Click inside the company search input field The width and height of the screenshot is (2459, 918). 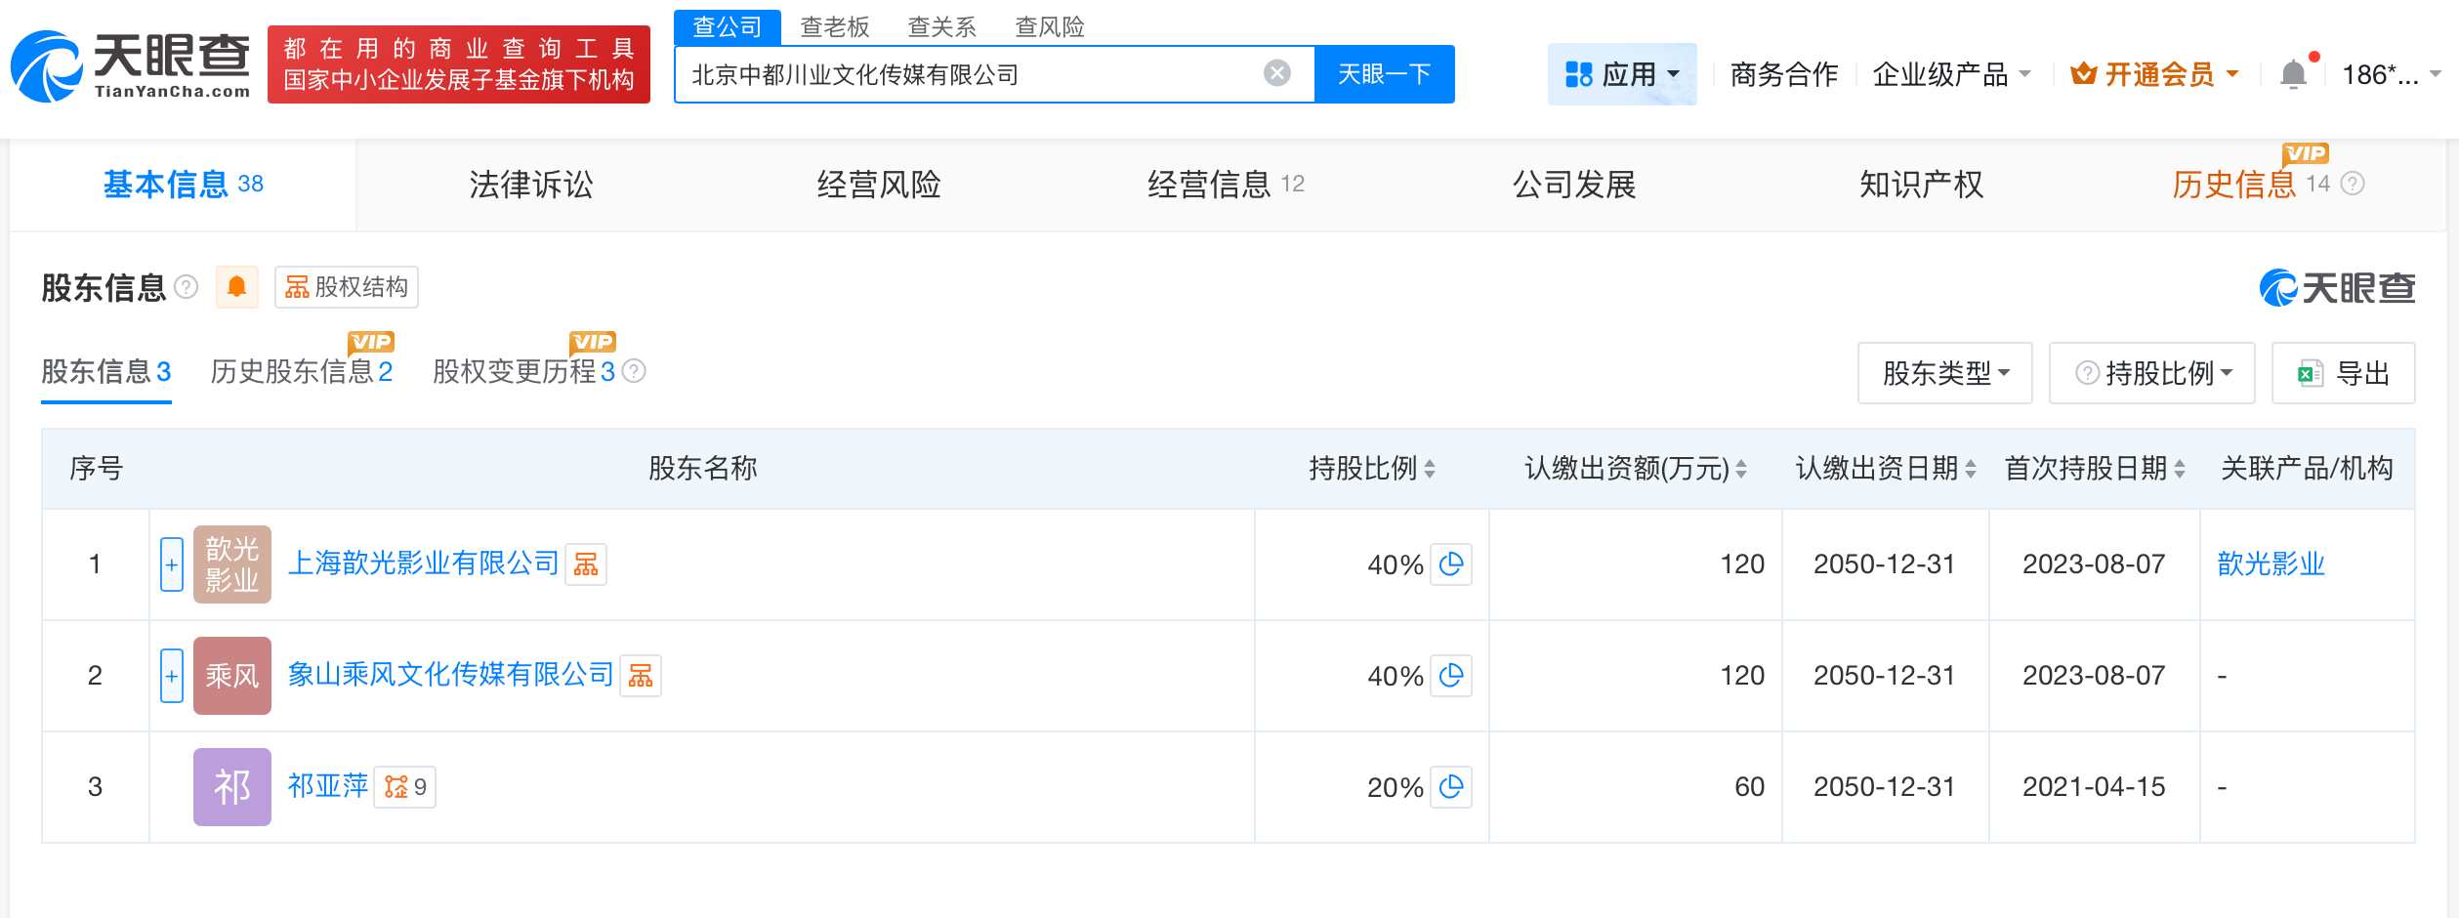pyautogui.click(x=977, y=72)
